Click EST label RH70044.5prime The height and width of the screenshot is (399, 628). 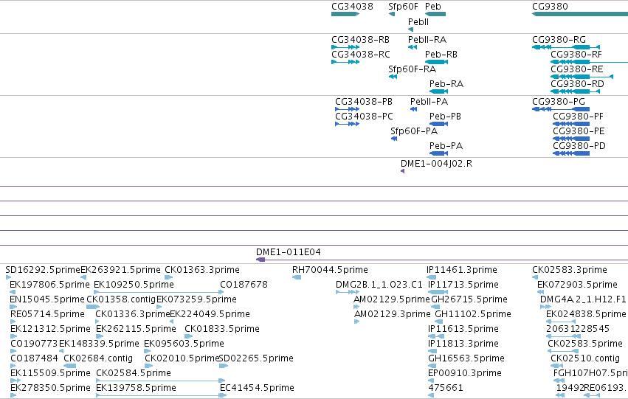pyautogui.click(x=330, y=270)
